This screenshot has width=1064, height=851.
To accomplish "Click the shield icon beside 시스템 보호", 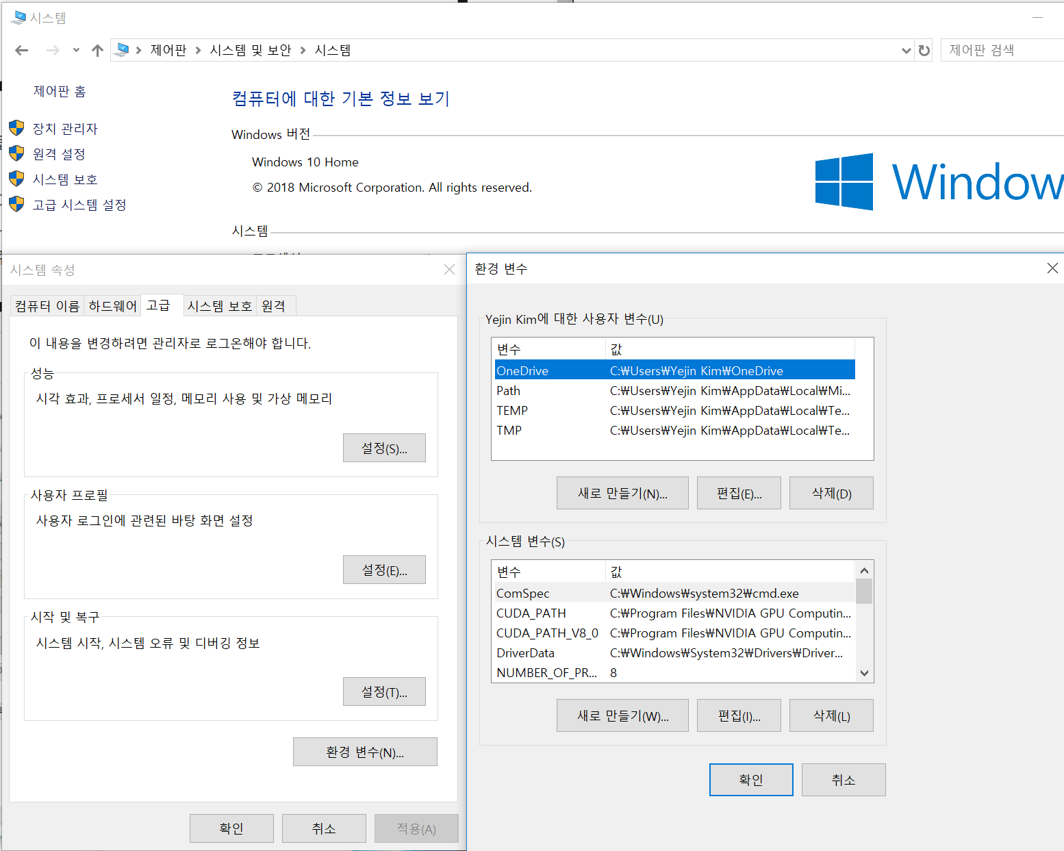I will (x=16, y=179).
